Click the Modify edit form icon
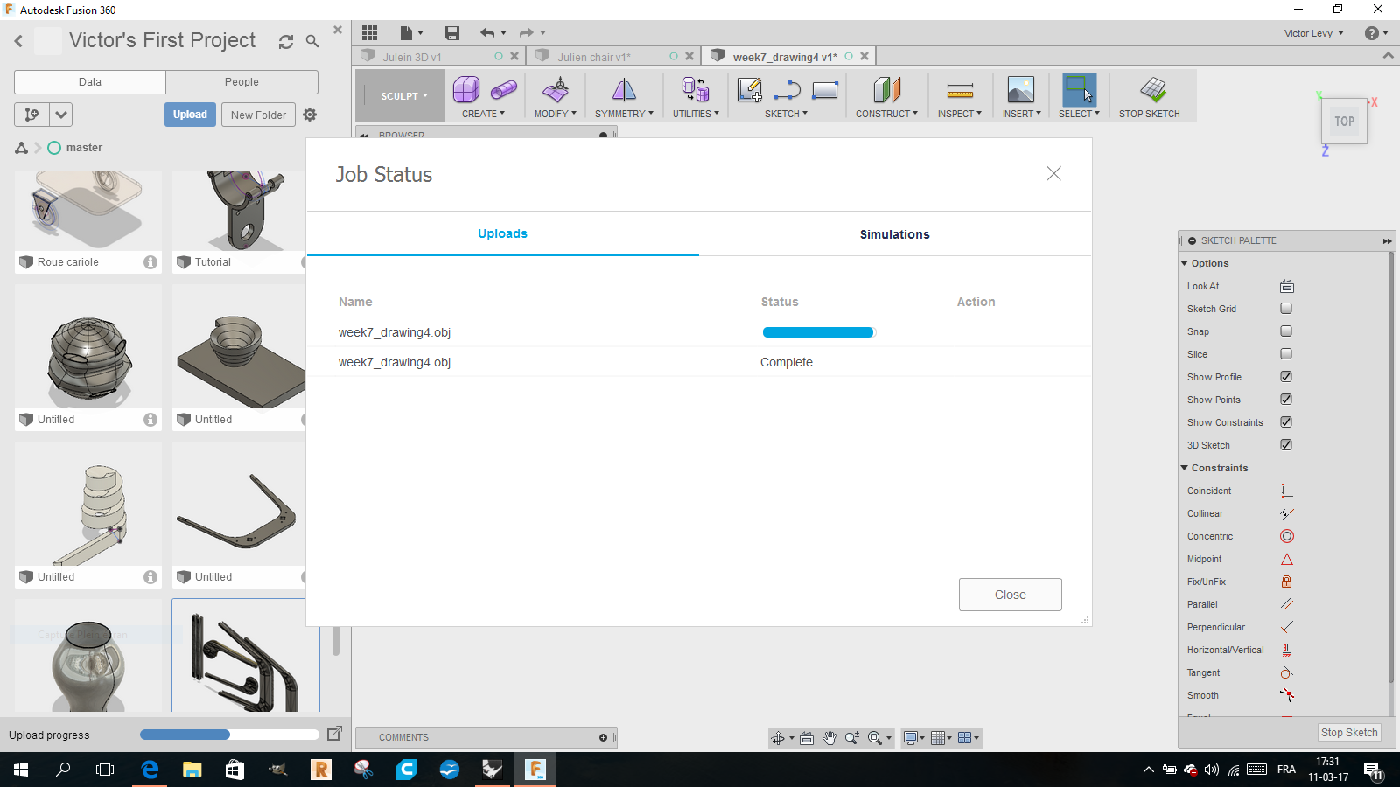The height and width of the screenshot is (787, 1400). pos(556,89)
